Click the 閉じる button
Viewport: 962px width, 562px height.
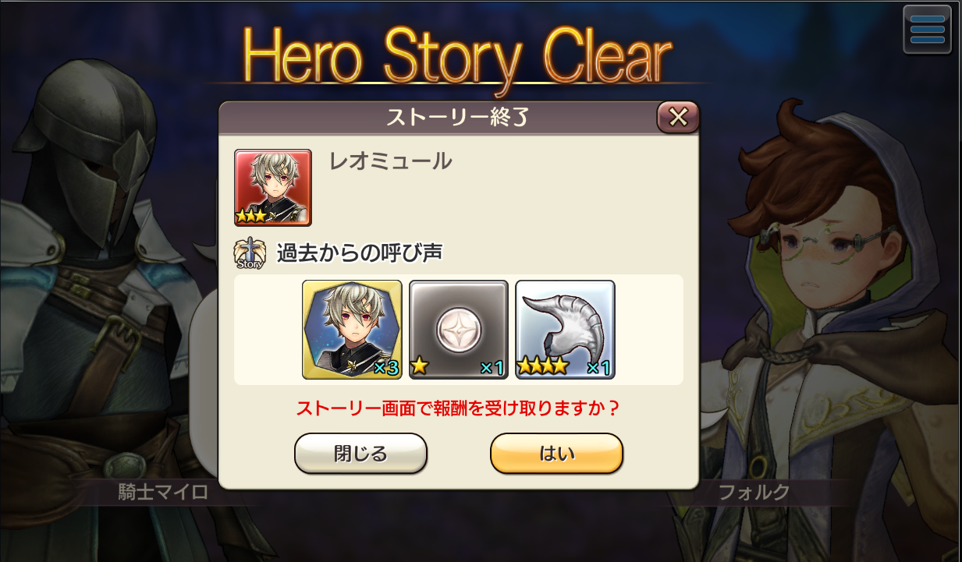(360, 454)
